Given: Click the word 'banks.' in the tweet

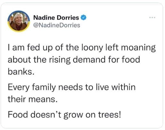Looking at the screenshot, I should coord(21,71).
